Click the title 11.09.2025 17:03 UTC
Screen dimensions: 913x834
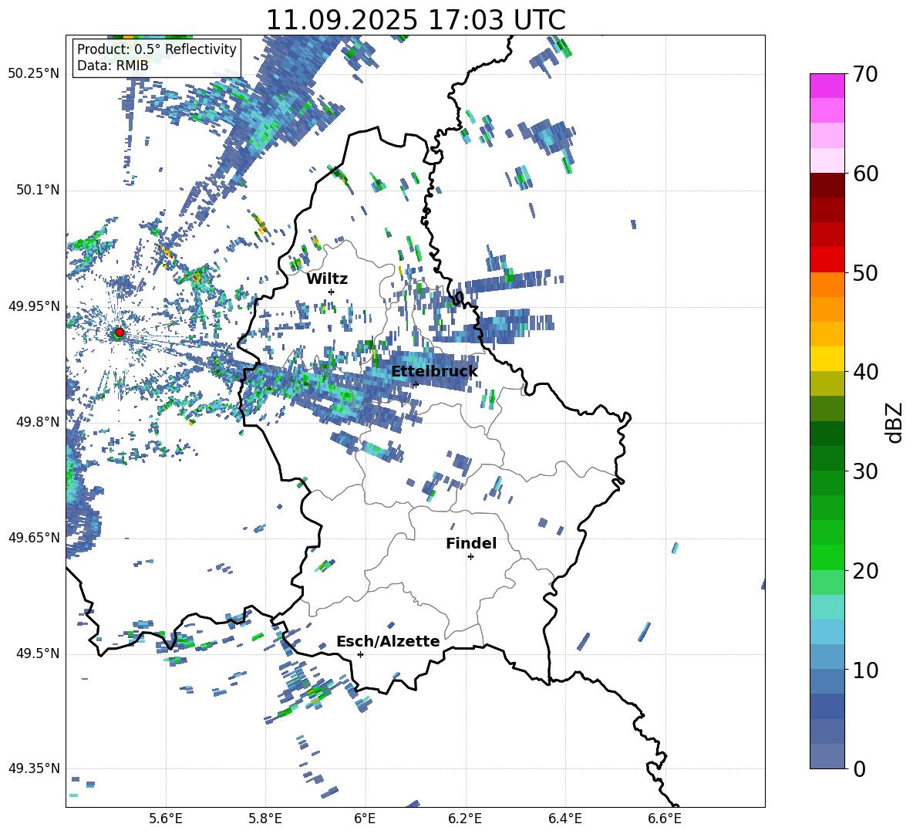pyautogui.click(x=416, y=20)
